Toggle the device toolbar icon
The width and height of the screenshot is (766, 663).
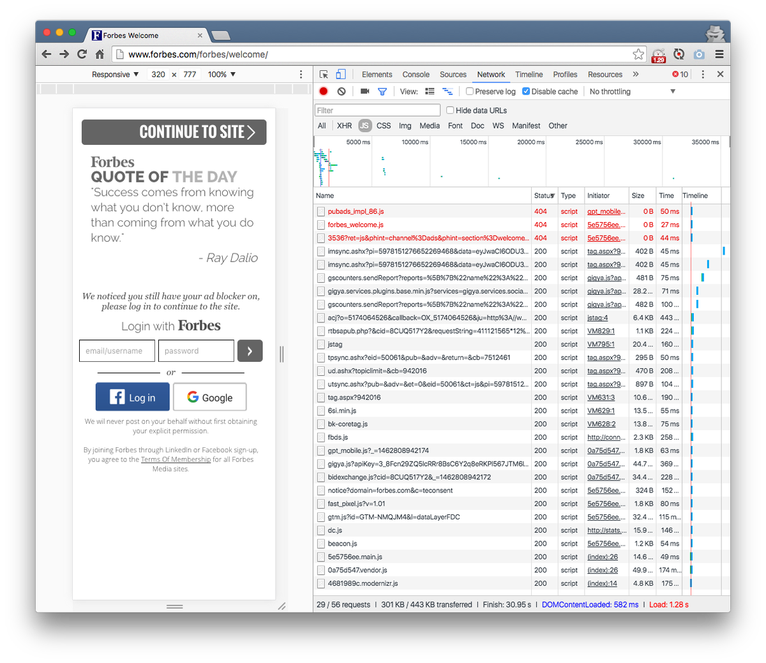[x=341, y=74]
